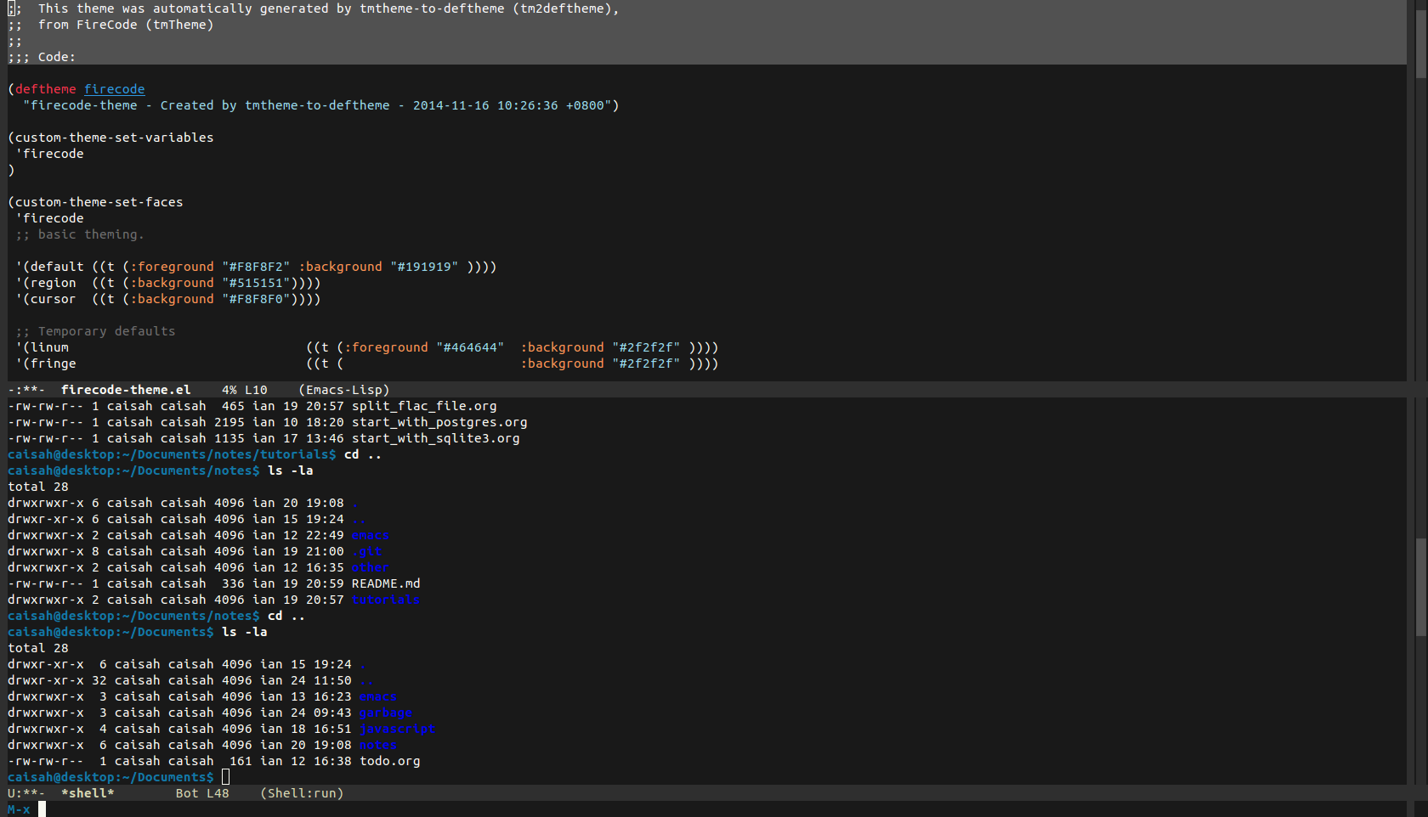1428x817 pixels.
Task: Click the ';; basic theming.' comment
Action: pos(80,234)
